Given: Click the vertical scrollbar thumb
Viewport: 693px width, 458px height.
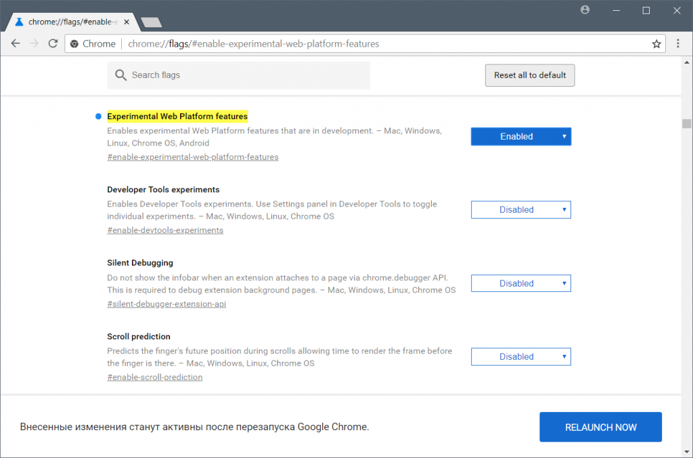Looking at the screenshot, I should [687, 123].
